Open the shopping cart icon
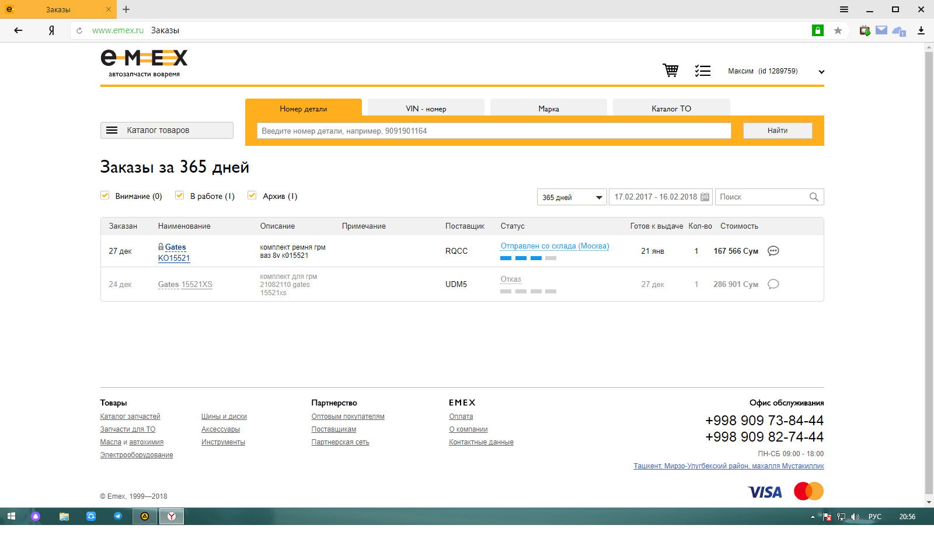 point(671,71)
